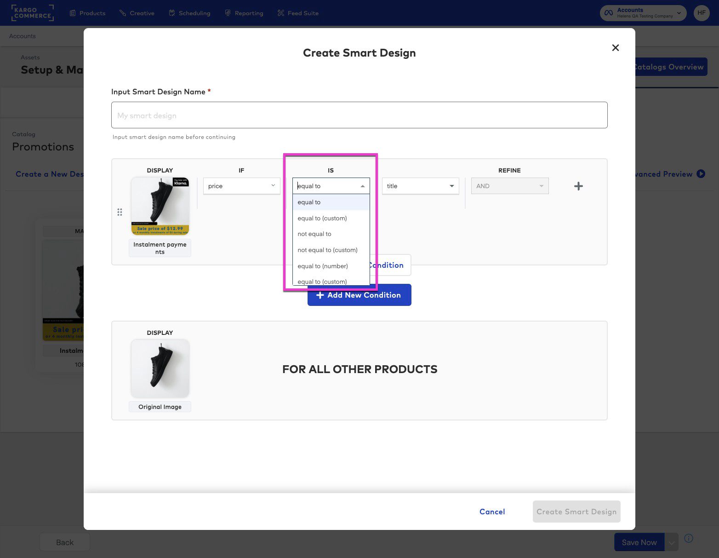Click the plus icon to add refine condition
719x558 pixels.
pyautogui.click(x=578, y=186)
